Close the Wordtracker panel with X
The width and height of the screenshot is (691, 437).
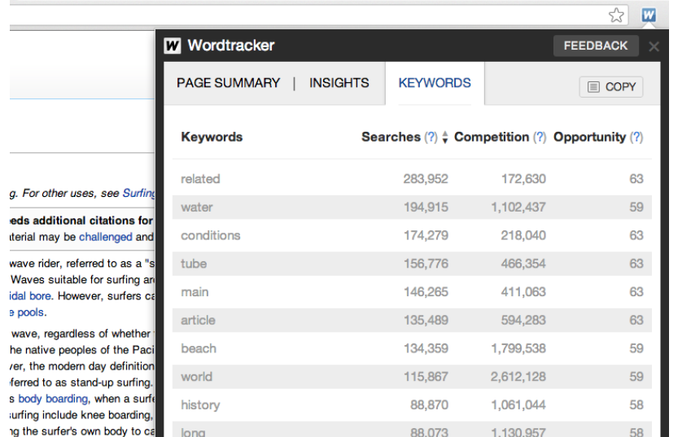coord(654,46)
